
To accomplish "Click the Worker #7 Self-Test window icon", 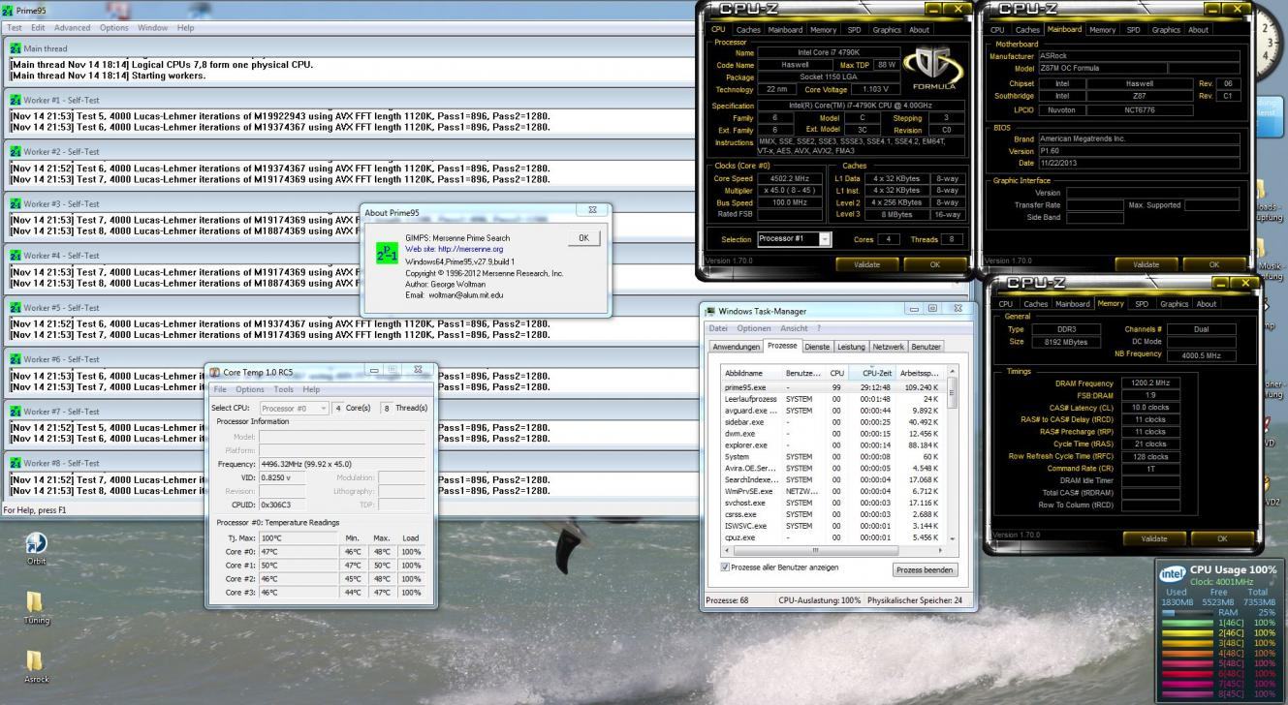I will 16,412.
